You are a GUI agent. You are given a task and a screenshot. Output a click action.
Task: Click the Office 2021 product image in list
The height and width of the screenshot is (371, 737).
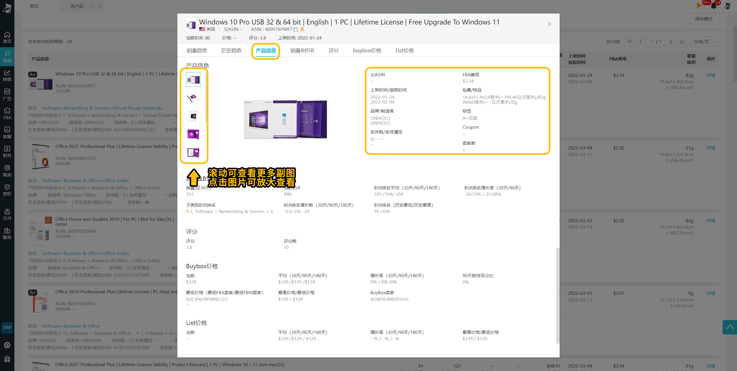pyautogui.click(x=40, y=157)
